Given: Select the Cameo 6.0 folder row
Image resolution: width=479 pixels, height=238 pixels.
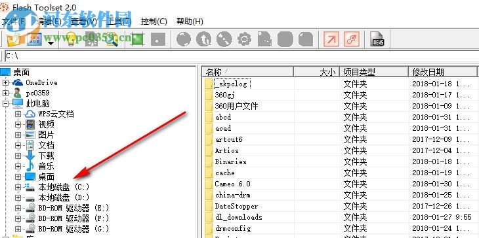Looking at the screenshot, I should [341, 184].
